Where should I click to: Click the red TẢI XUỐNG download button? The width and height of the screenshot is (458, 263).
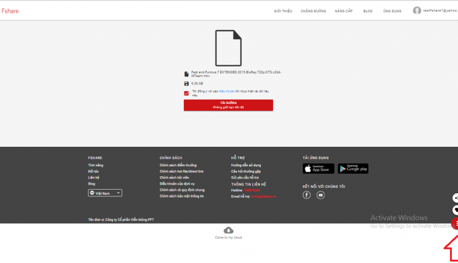click(228, 105)
